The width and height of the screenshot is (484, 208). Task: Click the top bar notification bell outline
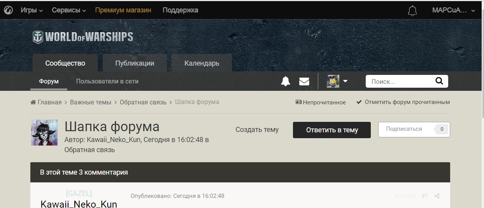click(412, 10)
